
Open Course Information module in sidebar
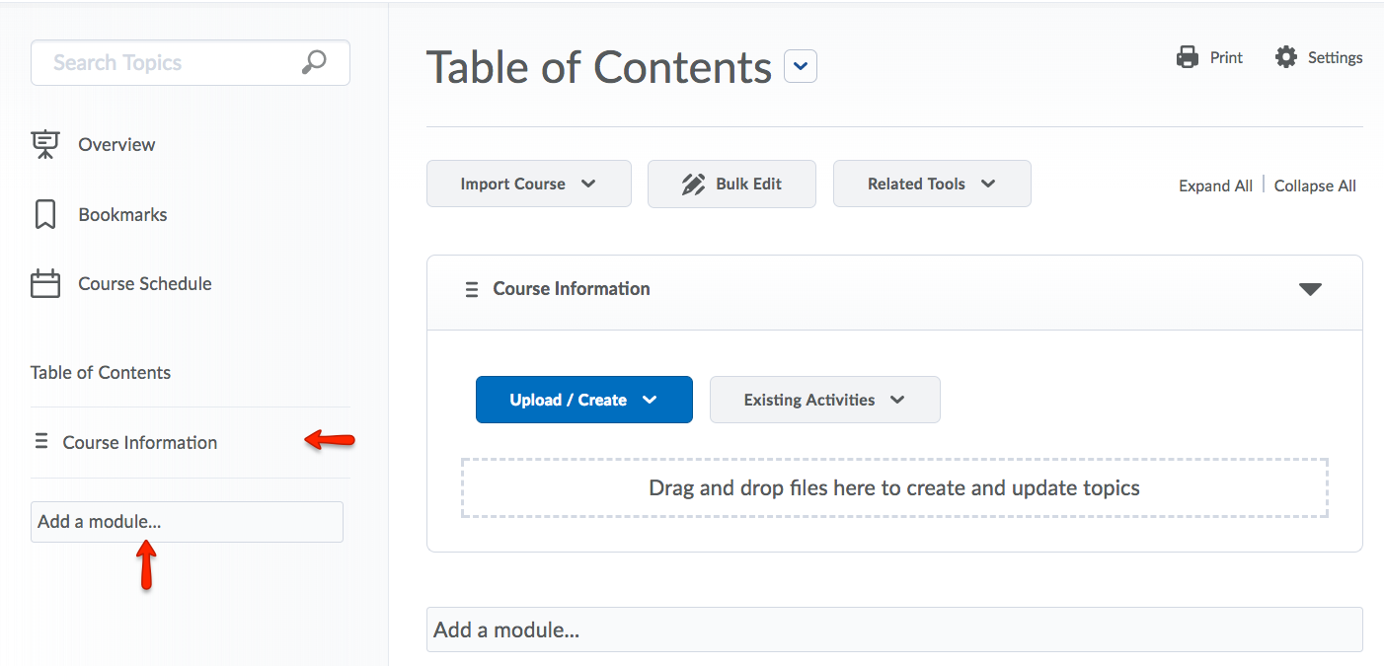pyautogui.click(x=140, y=443)
